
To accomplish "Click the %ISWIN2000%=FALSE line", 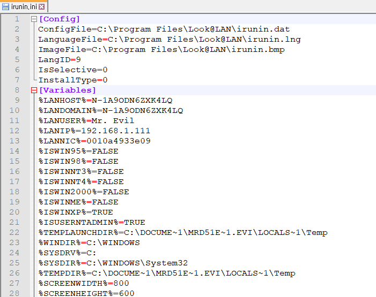I will [84, 192].
